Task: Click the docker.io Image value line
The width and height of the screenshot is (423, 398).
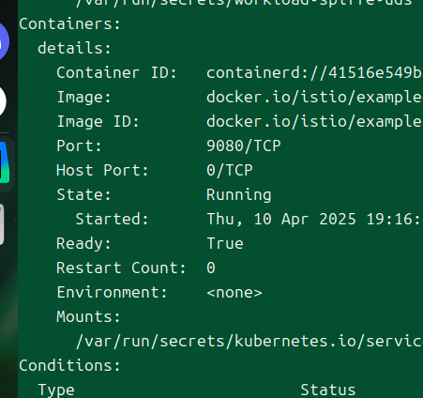Action: click(x=314, y=98)
